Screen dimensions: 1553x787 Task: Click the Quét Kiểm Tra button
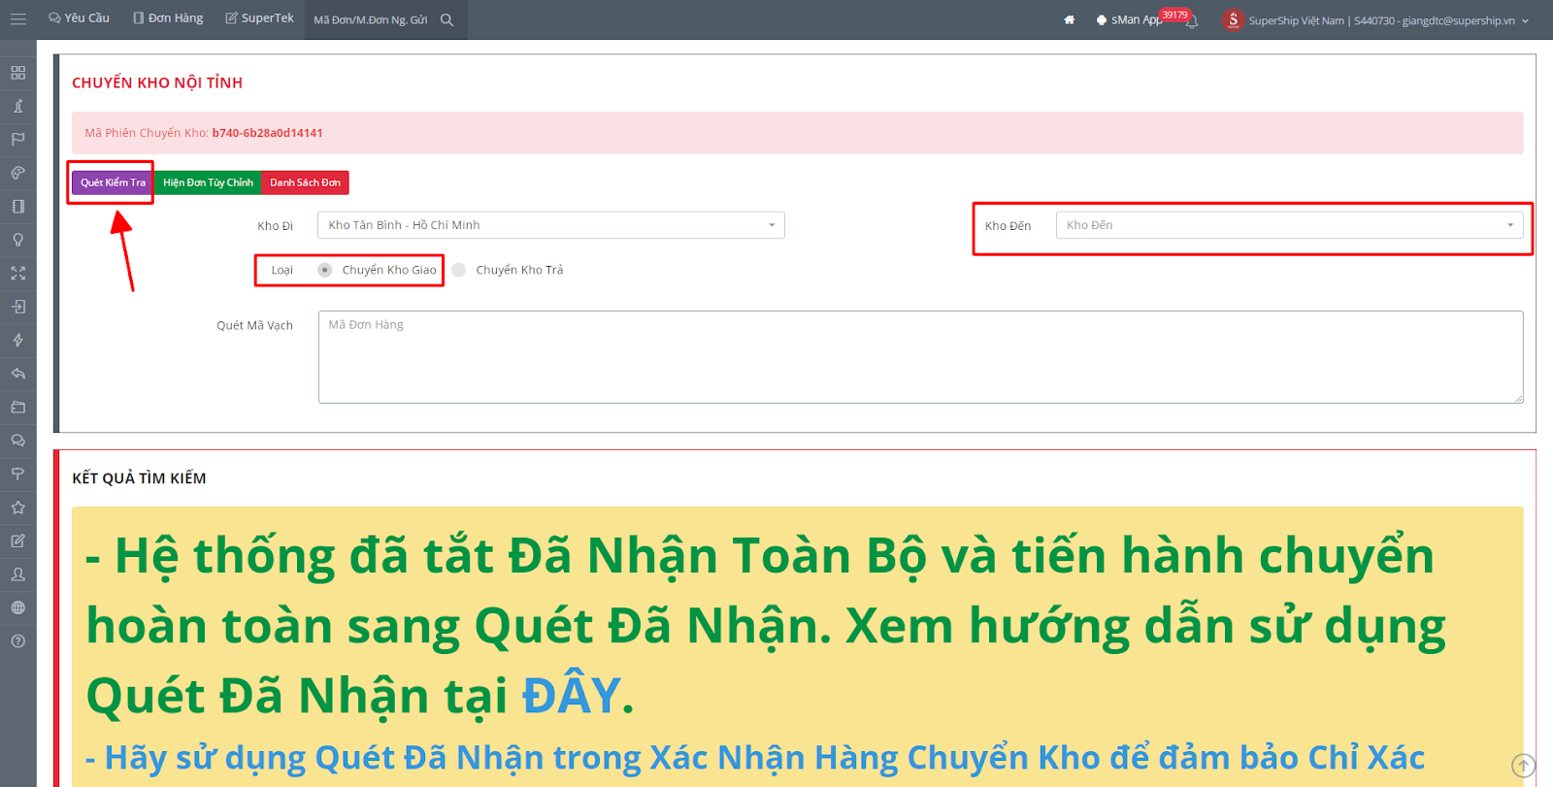(113, 182)
